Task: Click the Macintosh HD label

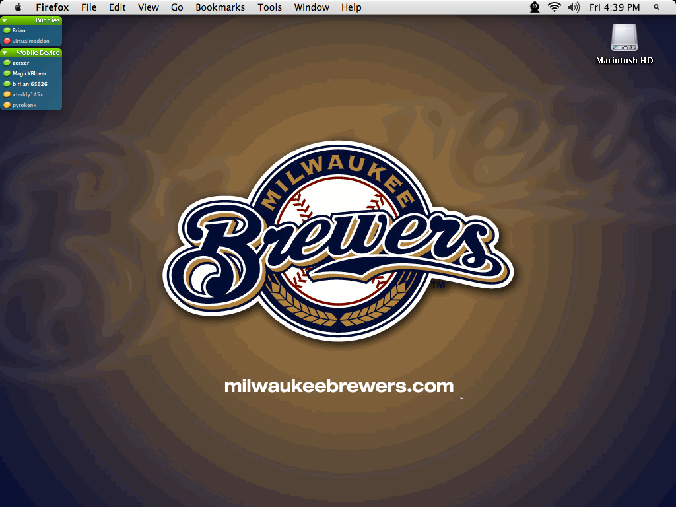Action: pos(625,60)
